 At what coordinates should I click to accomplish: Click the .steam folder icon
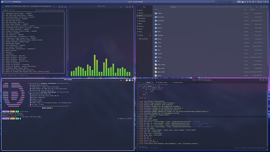pyautogui.click(x=156, y=57)
